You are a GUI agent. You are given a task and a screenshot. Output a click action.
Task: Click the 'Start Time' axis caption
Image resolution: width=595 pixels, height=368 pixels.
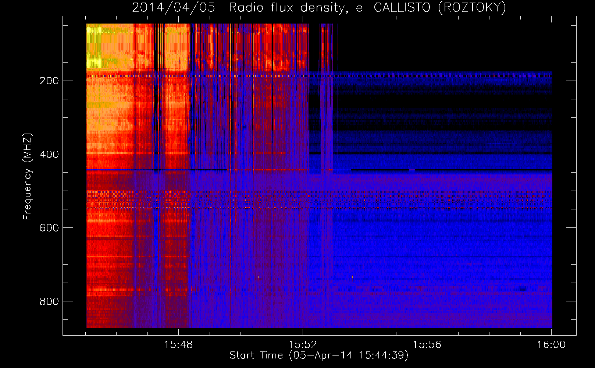pos(319,355)
